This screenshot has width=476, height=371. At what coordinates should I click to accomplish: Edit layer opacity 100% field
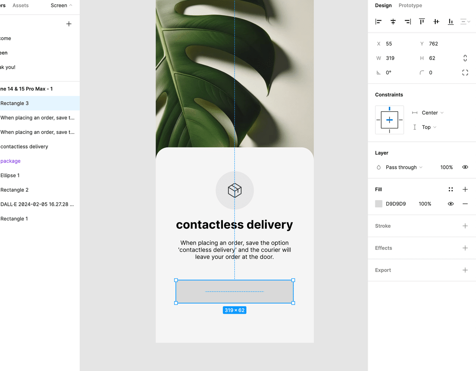pyautogui.click(x=447, y=167)
